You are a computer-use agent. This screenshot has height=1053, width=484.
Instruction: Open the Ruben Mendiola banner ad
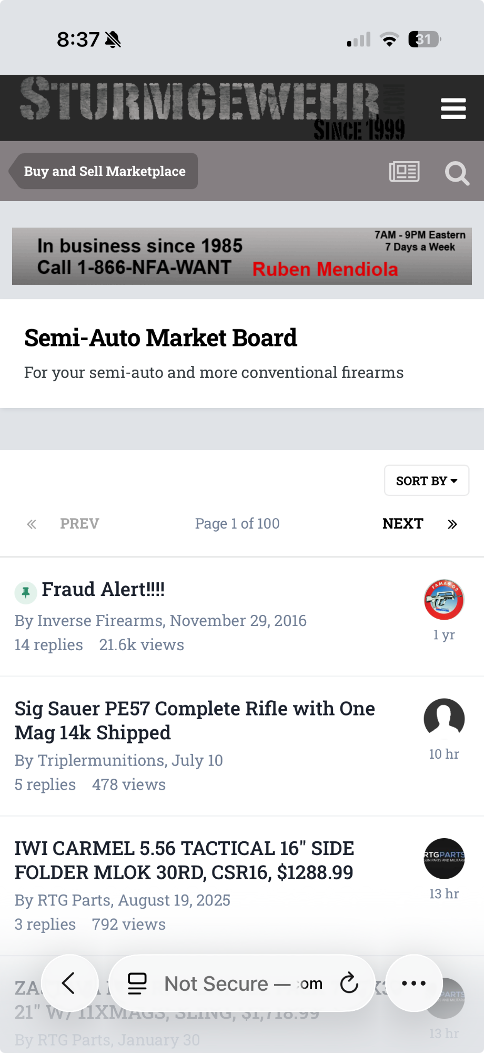click(242, 256)
